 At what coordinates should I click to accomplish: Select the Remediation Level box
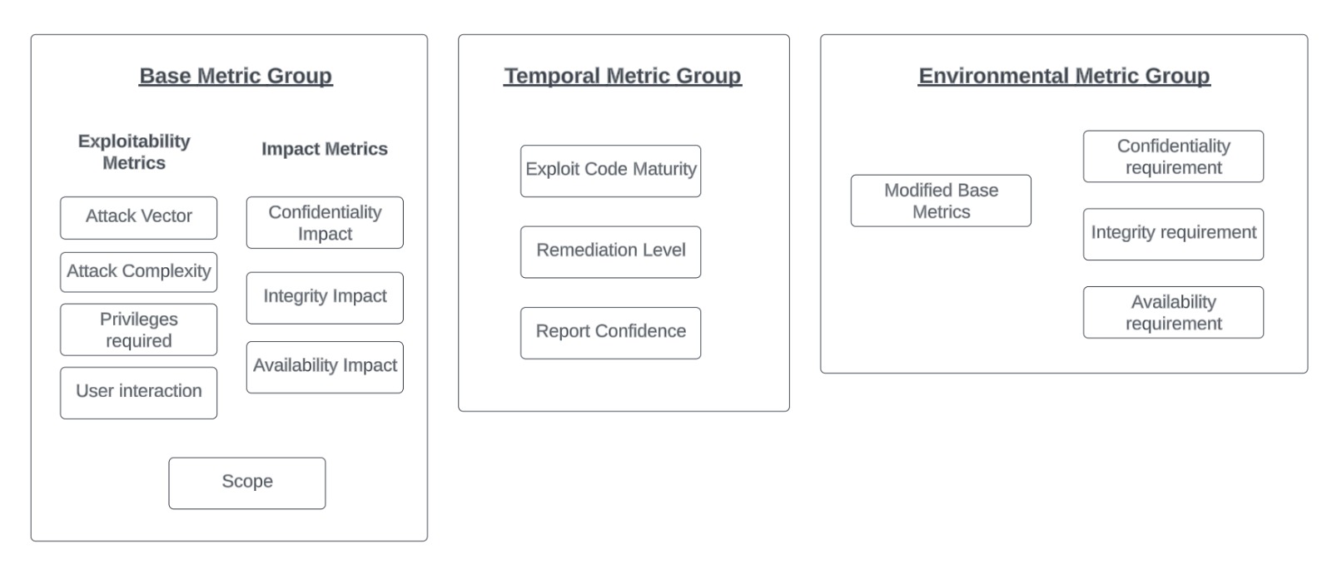tap(611, 251)
